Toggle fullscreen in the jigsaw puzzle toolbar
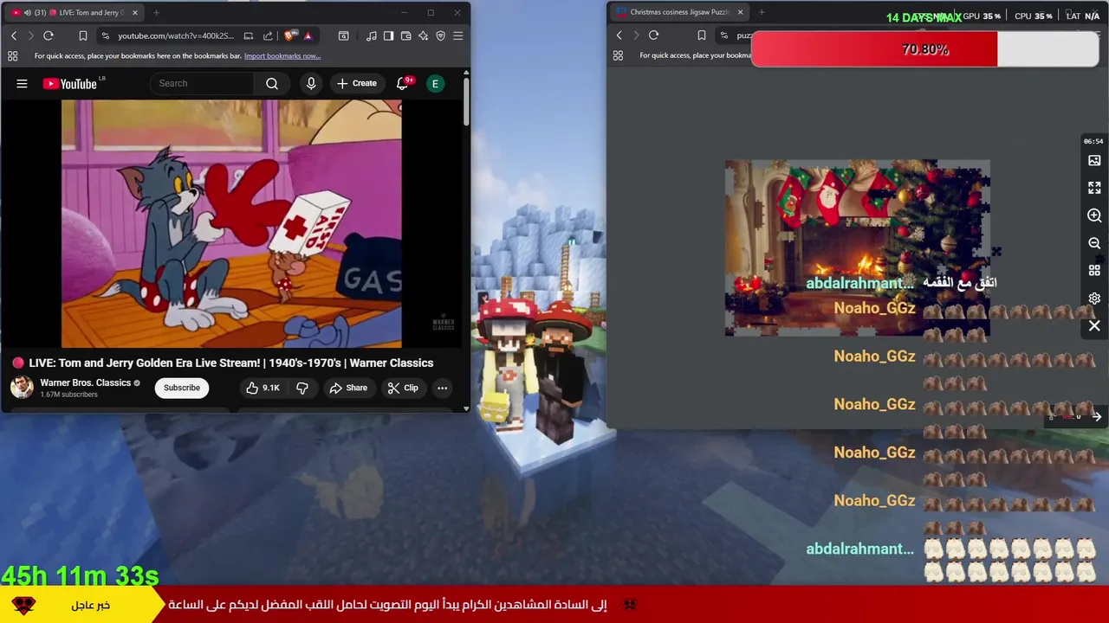 (x=1094, y=188)
